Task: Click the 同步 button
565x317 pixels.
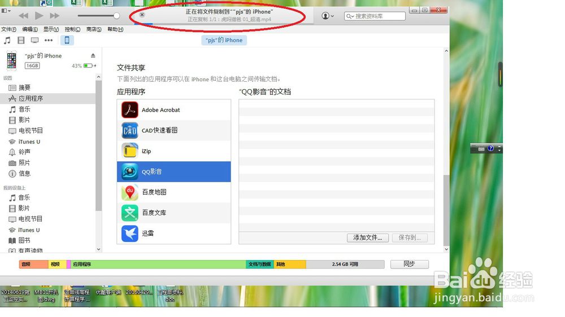Action: (409, 264)
